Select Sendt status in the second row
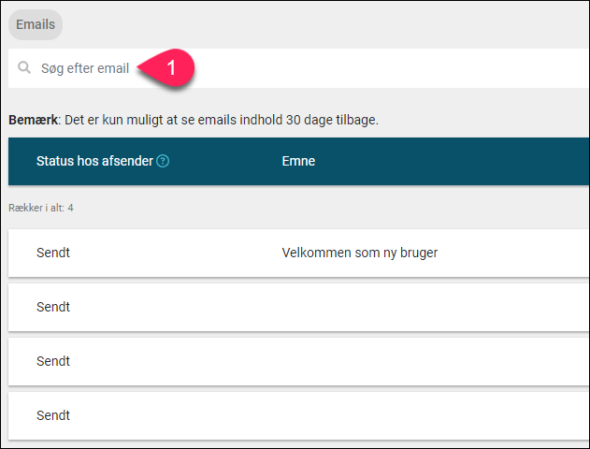Image resolution: width=590 pixels, height=449 pixels. coord(53,307)
